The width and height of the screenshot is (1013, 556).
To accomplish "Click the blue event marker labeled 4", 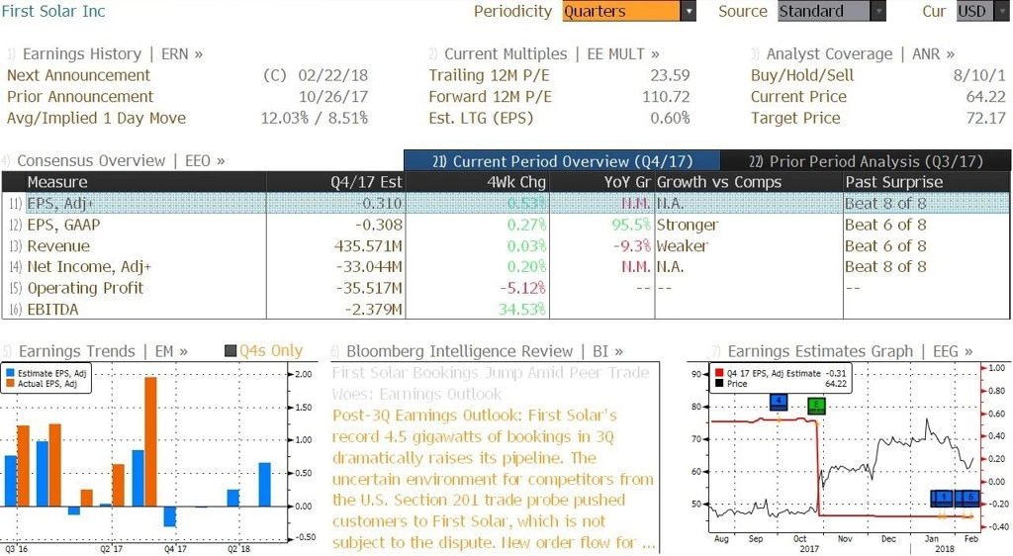I will tap(779, 403).
